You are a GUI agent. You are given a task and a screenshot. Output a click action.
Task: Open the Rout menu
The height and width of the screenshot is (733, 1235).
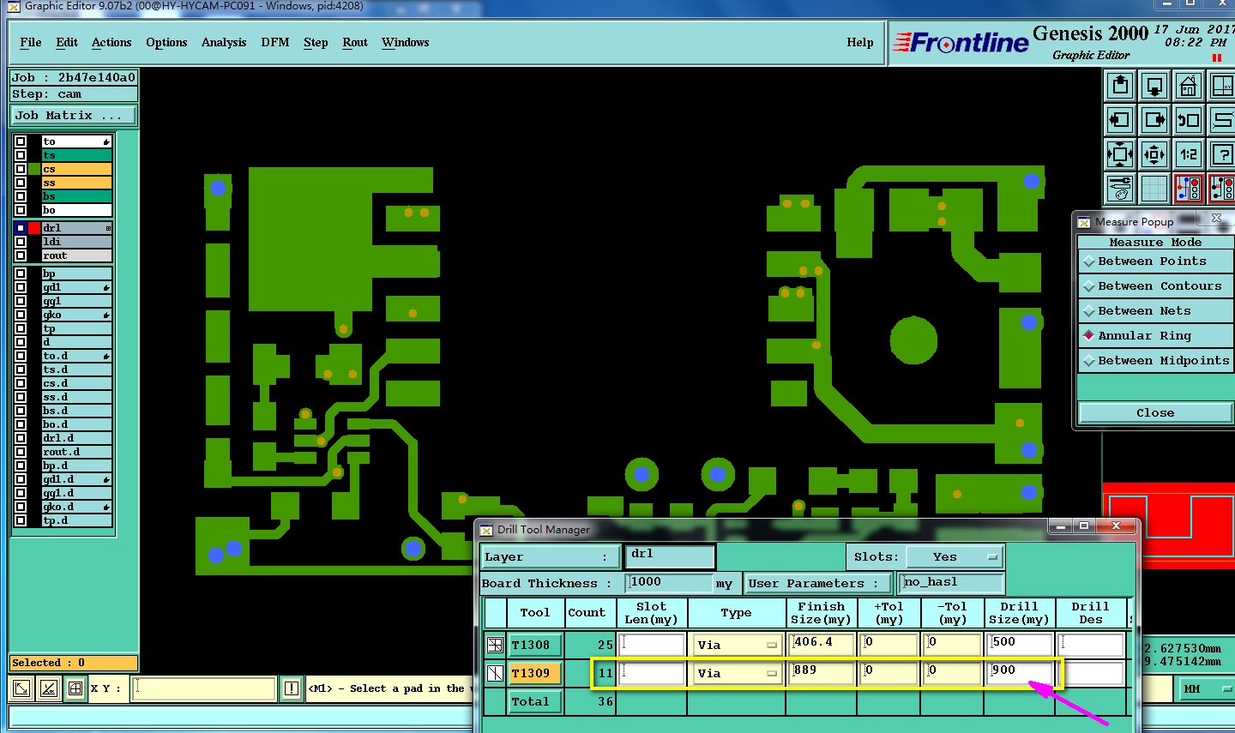pos(355,42)
